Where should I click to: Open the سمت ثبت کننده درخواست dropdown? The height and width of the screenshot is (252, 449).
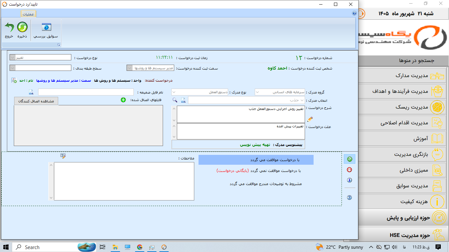pos(130,68)
